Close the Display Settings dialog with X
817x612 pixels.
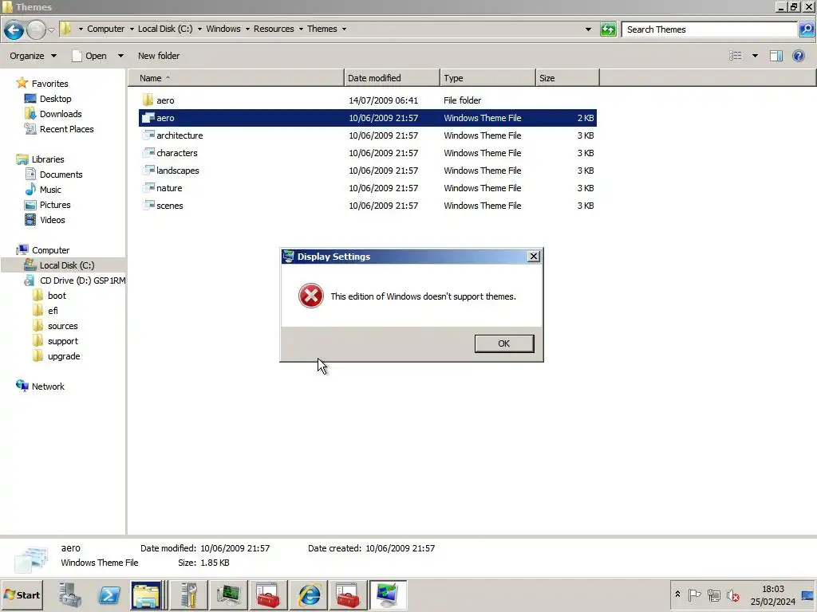pos(534,256)
